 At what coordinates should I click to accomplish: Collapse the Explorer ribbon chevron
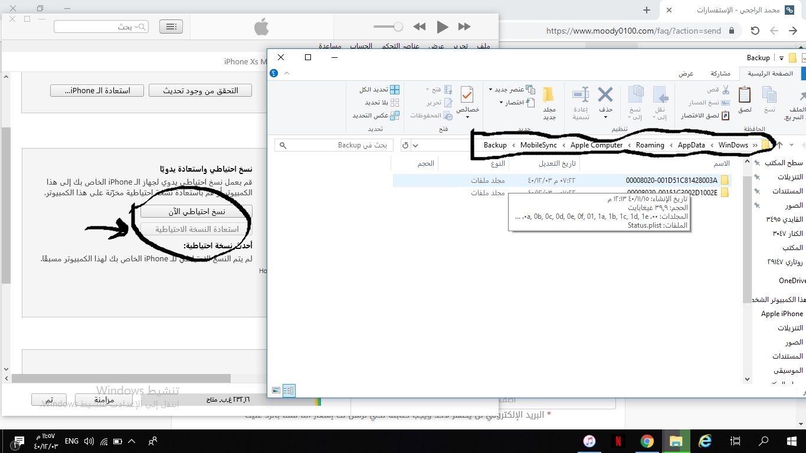pyautogui.click(x=287, y=73)
